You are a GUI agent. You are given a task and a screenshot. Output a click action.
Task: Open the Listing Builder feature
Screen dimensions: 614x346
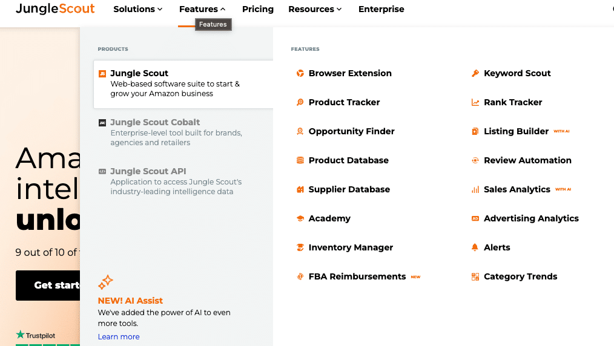point(516,131)
